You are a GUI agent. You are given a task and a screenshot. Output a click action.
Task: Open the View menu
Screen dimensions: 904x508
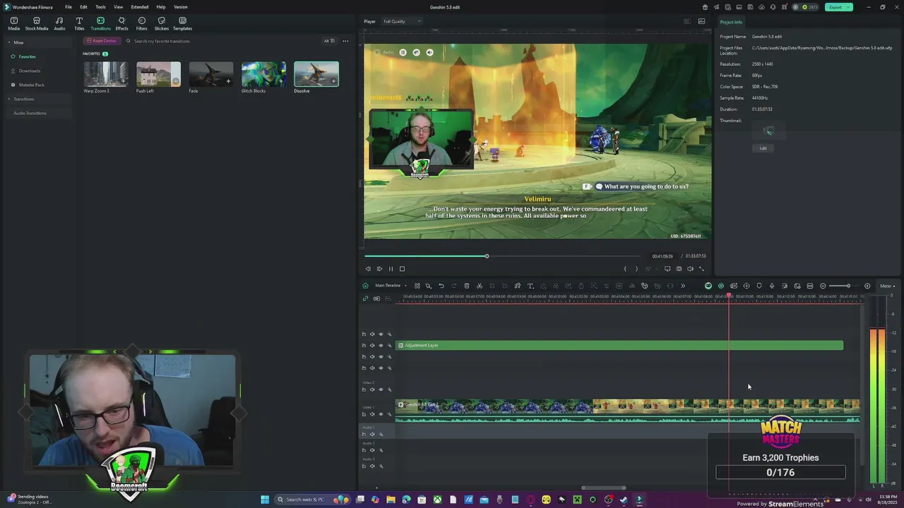(x=118, y=7)
